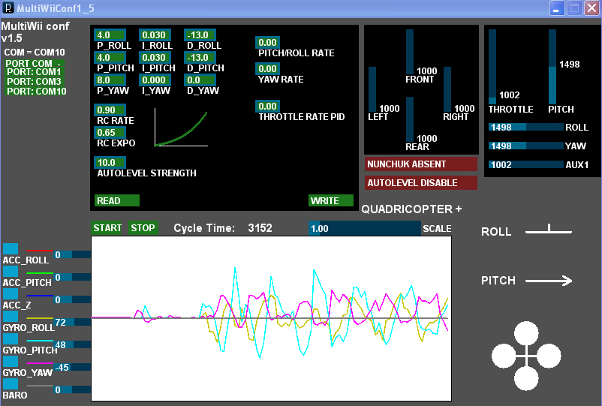602x406 pixels.
Task: Click the MultiWiiConf title bar app icon
Action: (x=8, y=8)
